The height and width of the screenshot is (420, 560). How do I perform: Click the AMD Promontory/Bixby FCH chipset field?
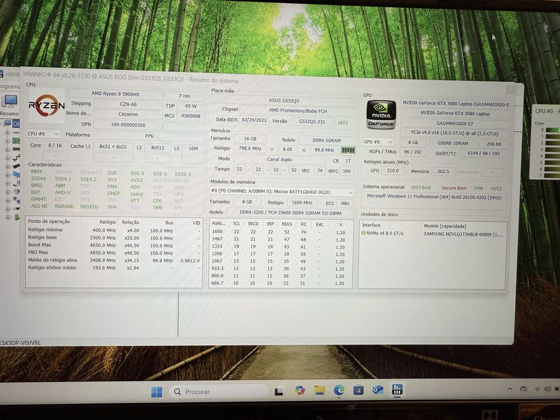pyautogui.click(x=298, y=111)
